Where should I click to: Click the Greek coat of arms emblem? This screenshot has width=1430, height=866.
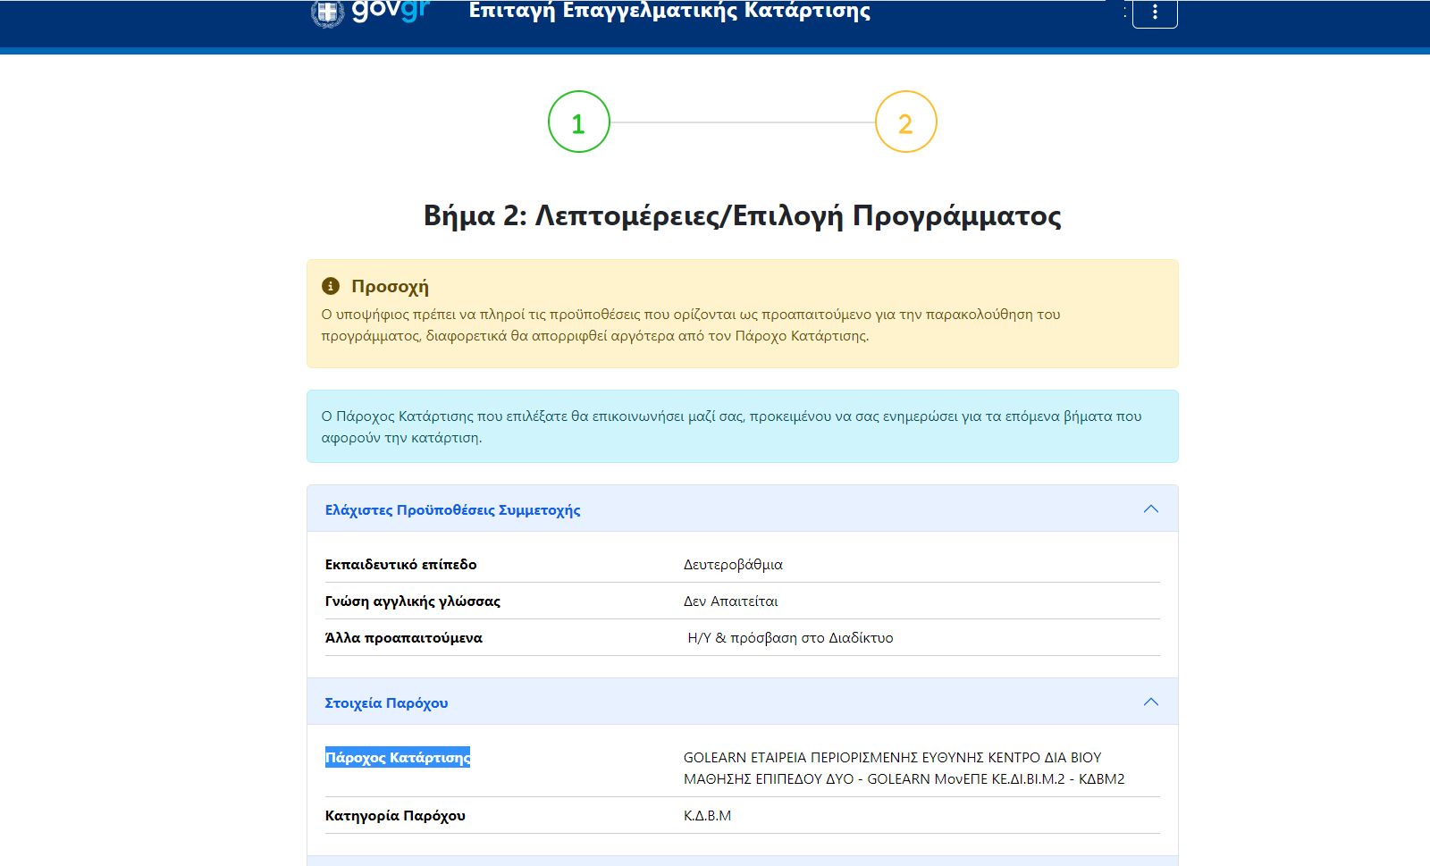[x=325, y=12]
